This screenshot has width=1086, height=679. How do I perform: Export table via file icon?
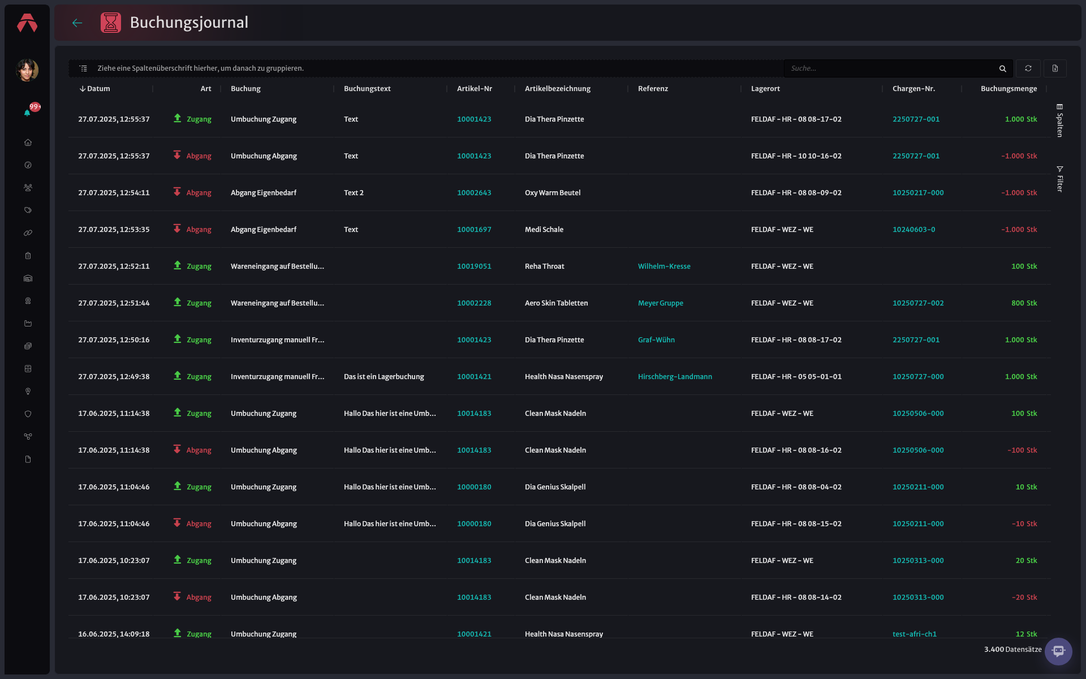(x=1055, y=68)
